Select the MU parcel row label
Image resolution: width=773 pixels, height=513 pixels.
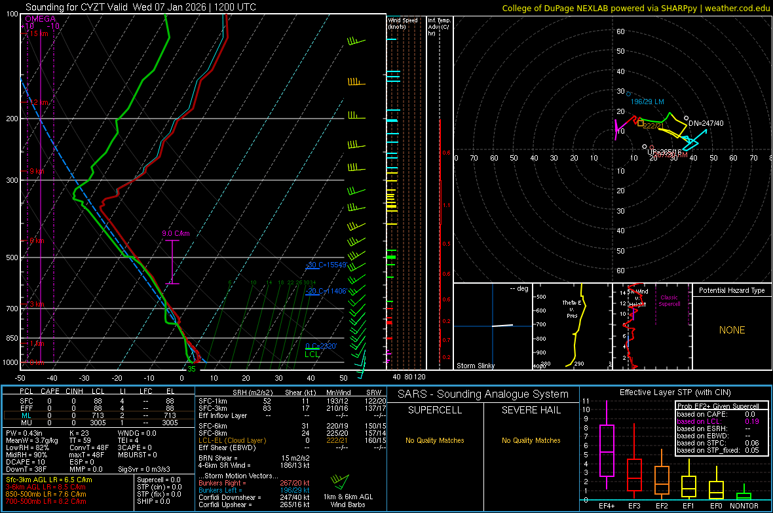[26, 423]
